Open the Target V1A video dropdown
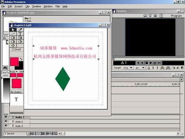 [128, 68]
